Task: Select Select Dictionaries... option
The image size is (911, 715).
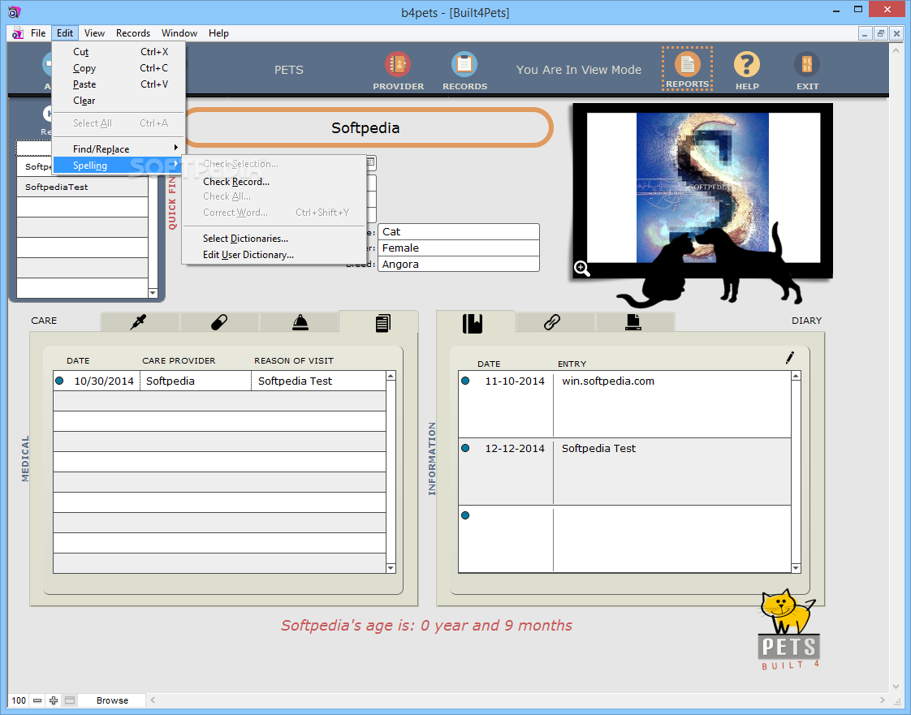Action: pos(274,239)
